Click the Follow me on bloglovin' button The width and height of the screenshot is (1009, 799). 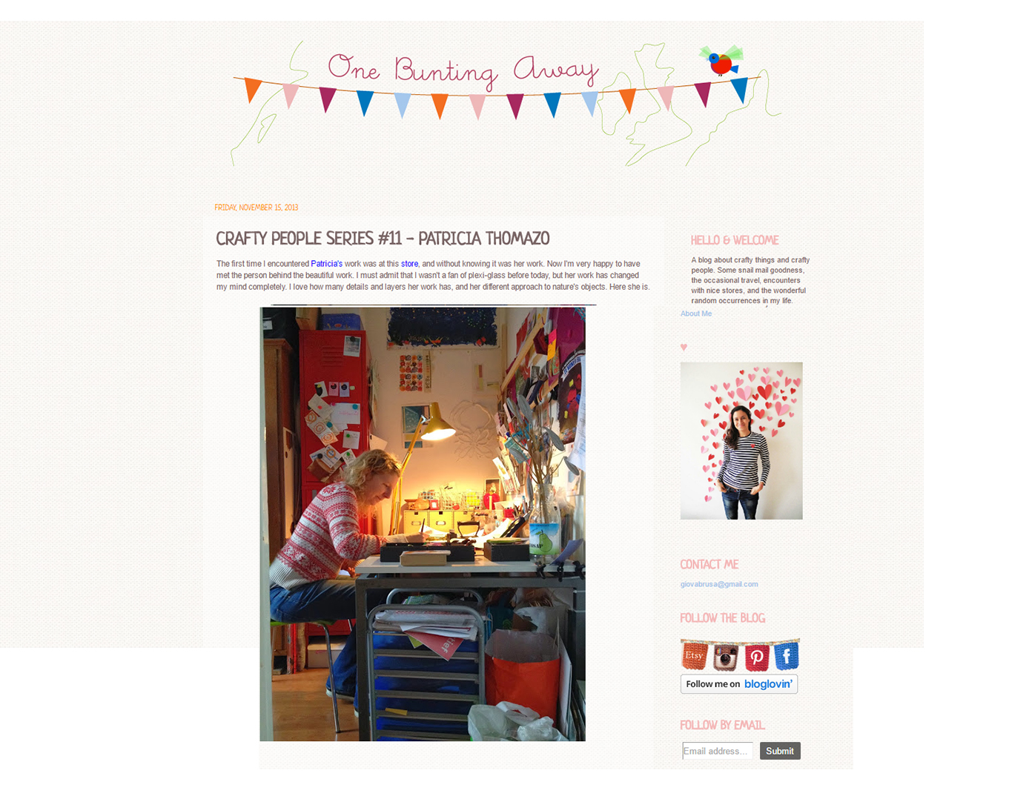pyautogui.click(x=739, y=684)
